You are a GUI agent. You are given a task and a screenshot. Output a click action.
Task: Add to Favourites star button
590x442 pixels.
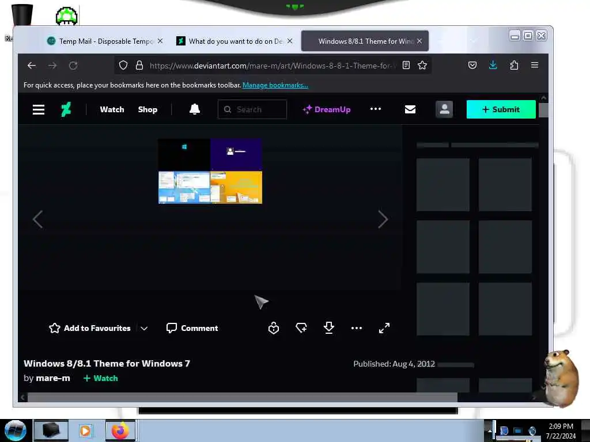(89, 328)
